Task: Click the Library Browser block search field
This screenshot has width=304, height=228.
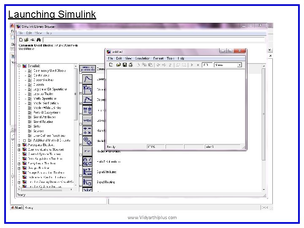Action: click(154, 40)
